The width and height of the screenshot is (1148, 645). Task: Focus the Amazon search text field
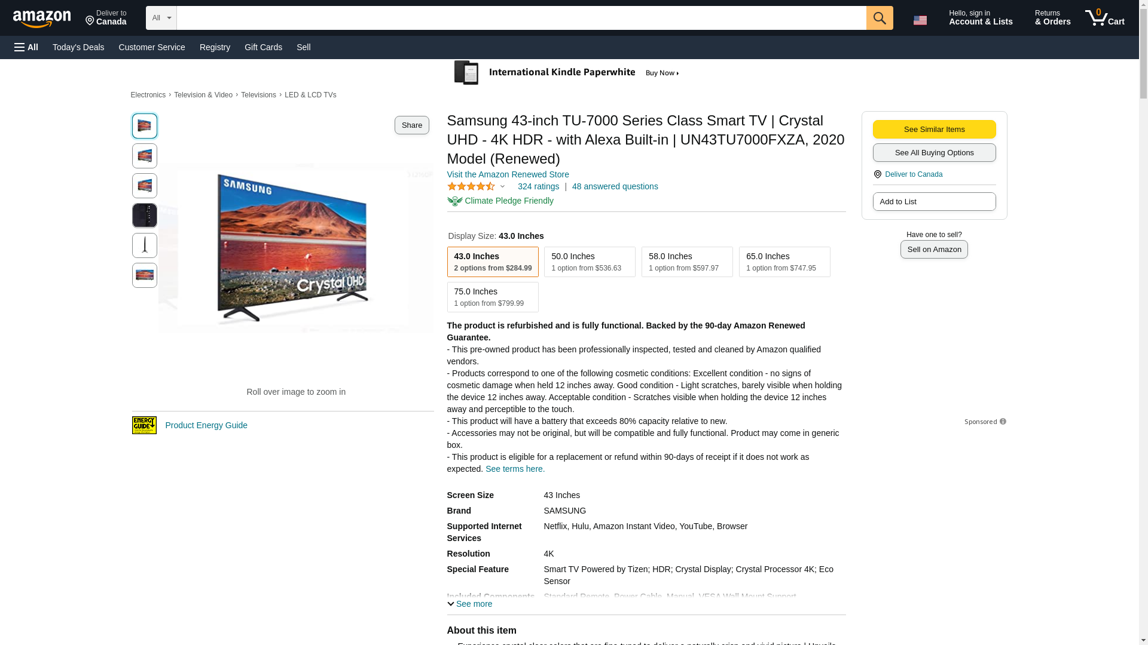click(x=521, y=18)
